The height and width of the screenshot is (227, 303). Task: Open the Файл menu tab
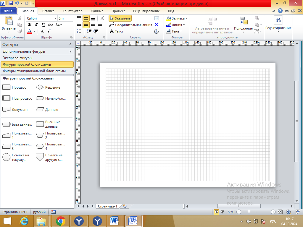click(8, 11)
